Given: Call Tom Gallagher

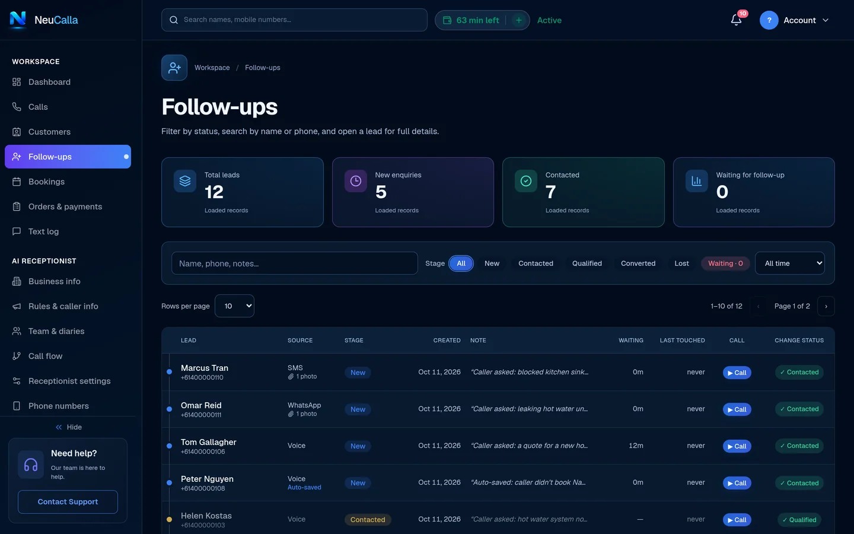Looking at the screenshot, I should [737, 446].
